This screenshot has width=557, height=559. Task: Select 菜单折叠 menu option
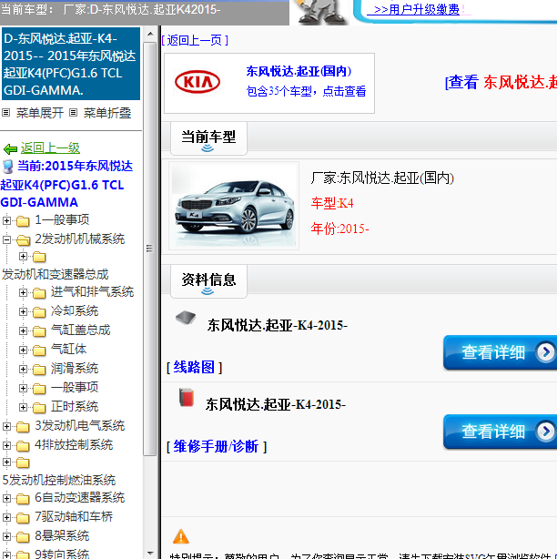click(x=107, y=113)
